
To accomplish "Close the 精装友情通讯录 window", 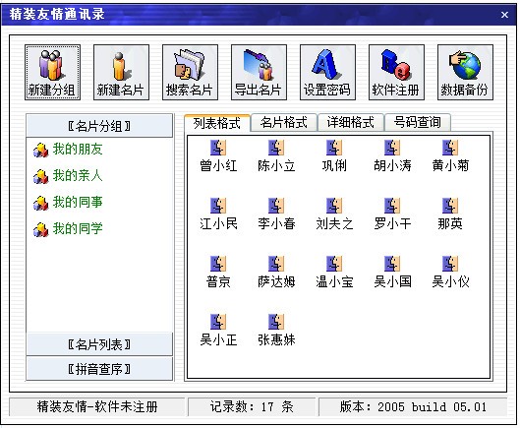I will (504, 15).
